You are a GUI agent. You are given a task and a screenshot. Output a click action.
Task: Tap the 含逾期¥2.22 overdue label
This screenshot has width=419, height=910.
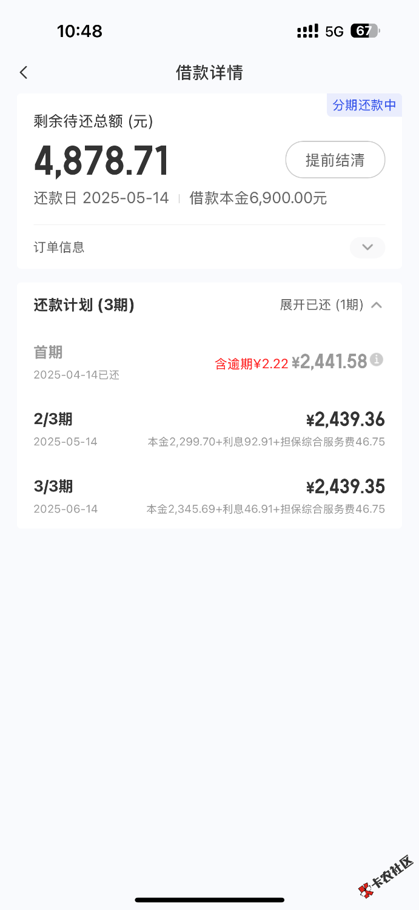point(251,364)
